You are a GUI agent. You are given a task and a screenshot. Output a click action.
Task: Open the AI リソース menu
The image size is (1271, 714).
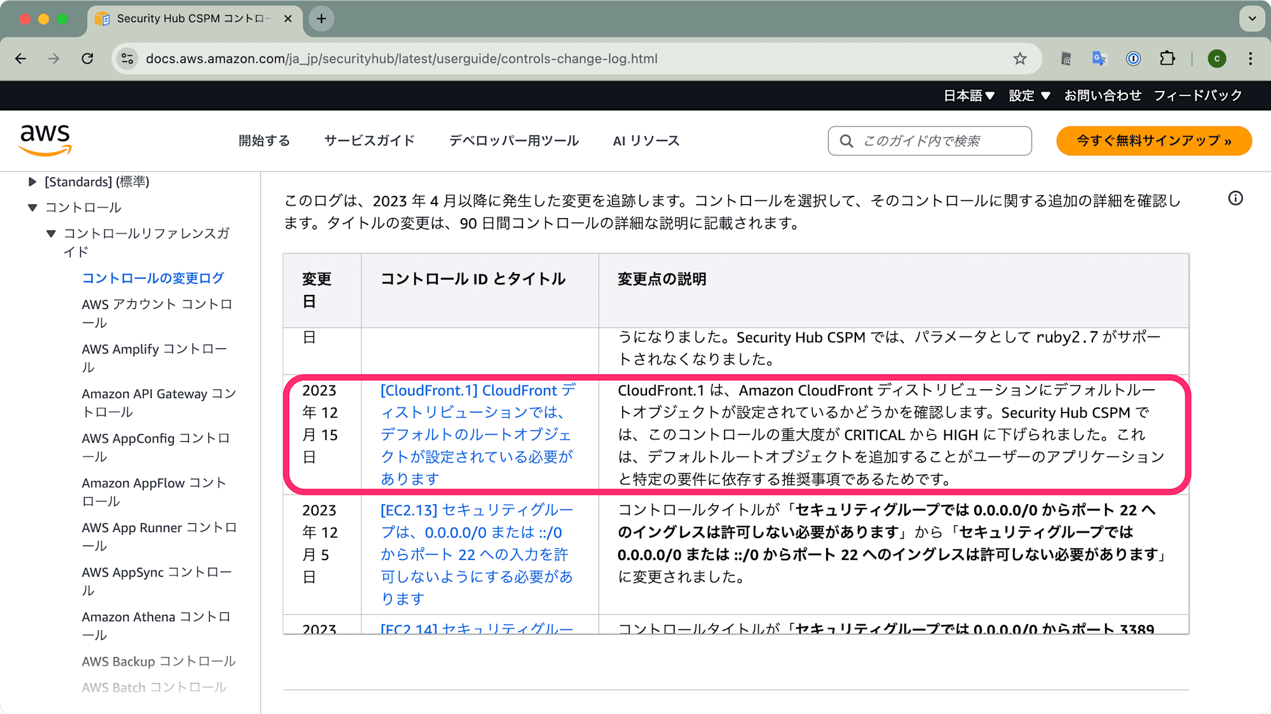(x=646, y=141)
